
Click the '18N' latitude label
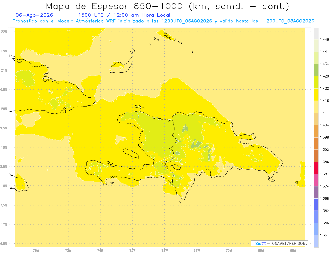coord(4,186)
